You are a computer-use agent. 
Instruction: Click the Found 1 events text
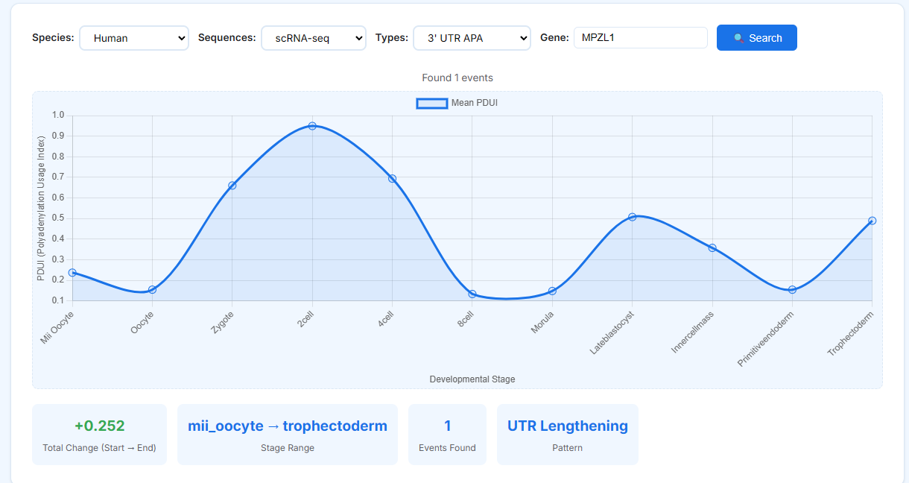[457, 78]
